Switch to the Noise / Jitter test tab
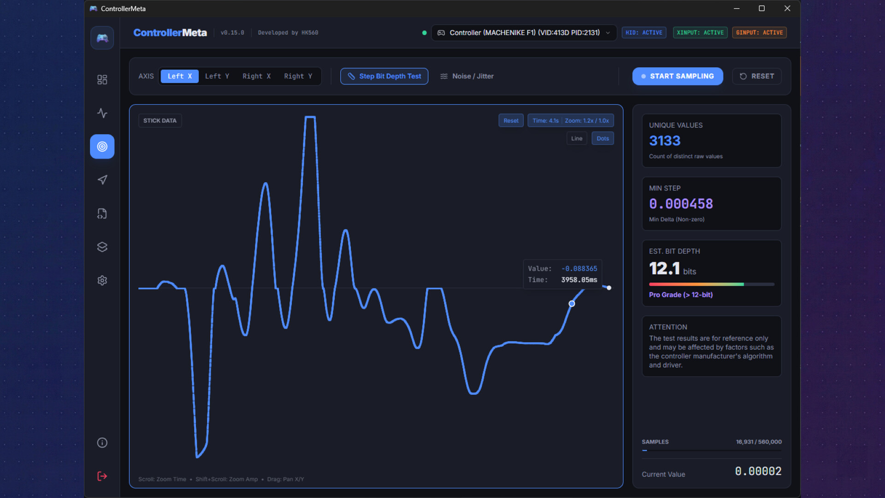Screen dimensions: 885x498 [x=467, y=76]
